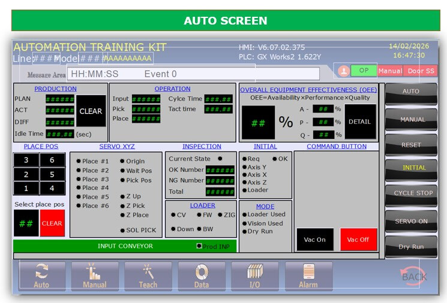Click the red Vac Off button
Image resolution: width=447 pixels, height=303 pixels.
click(x=358, y=240)
